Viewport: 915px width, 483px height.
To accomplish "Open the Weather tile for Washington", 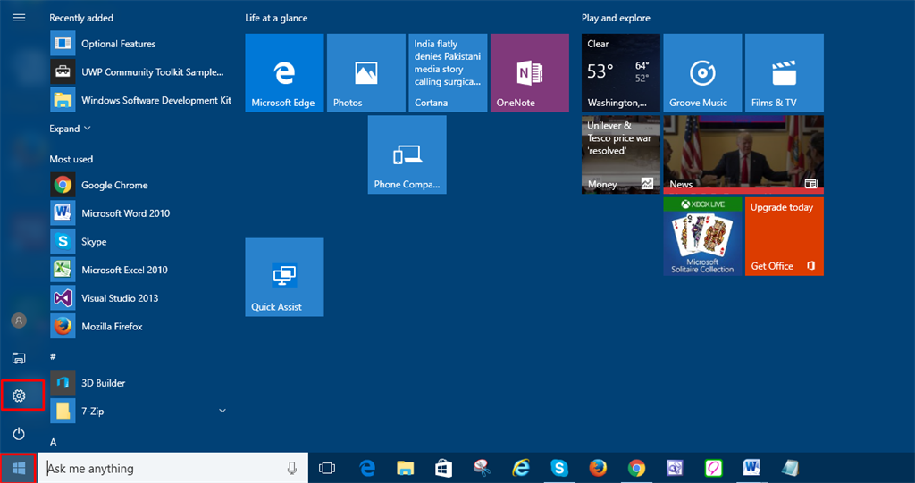I will [620, 73].
